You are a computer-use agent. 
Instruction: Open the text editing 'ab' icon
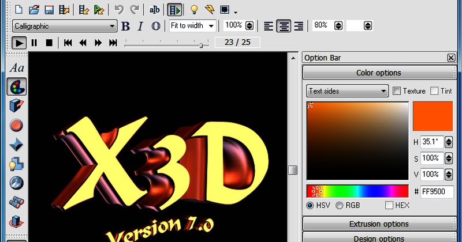154,10
